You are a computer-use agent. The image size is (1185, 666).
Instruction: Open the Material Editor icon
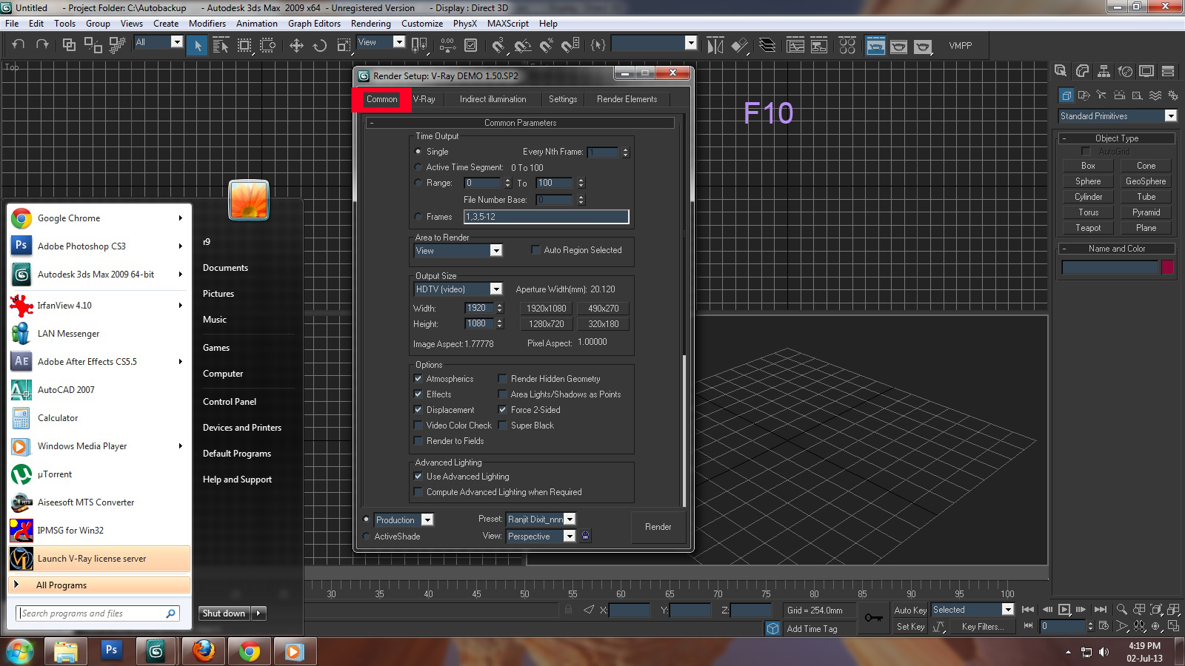(847, 46)
